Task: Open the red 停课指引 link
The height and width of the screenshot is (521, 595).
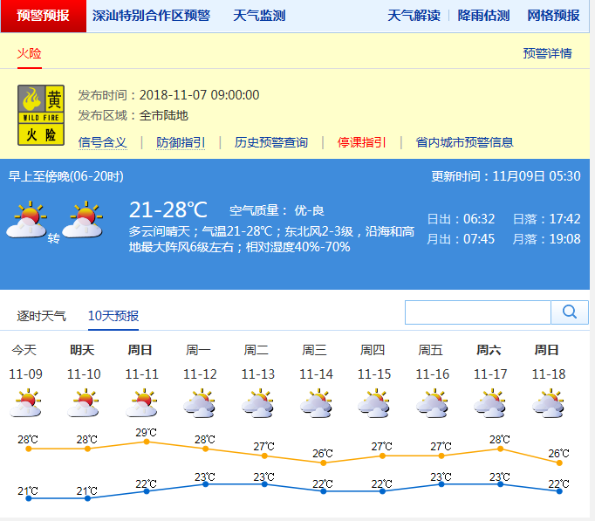Action: tap(362, 142)
